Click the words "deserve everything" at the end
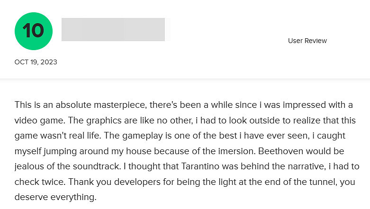370x209 pixels. (x=55, y=198)
